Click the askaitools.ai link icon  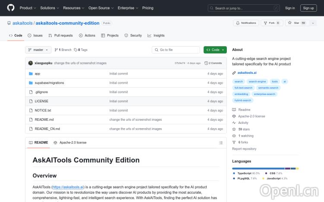point(234,73)
